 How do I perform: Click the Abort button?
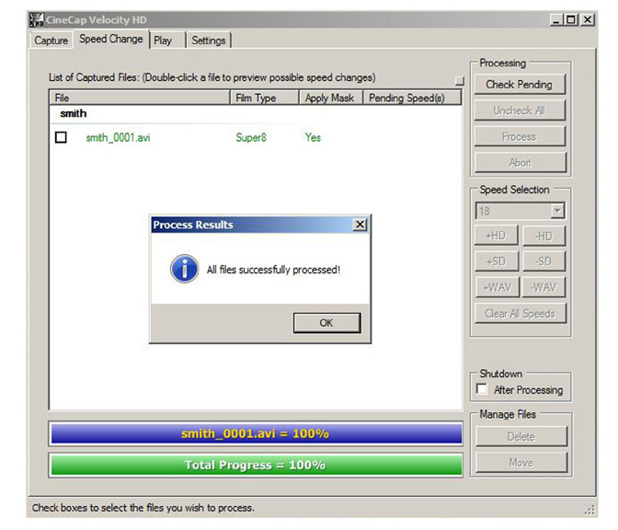click(521, 163)
